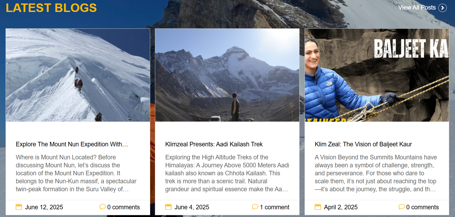Click calendar icon beside April 2, 2025

coord(318,207)
